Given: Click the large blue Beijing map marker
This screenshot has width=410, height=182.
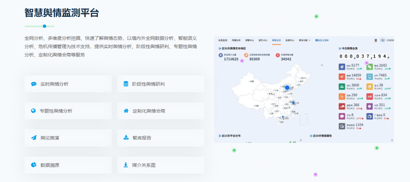Looking at the screenshot, I should pos(287,88).
